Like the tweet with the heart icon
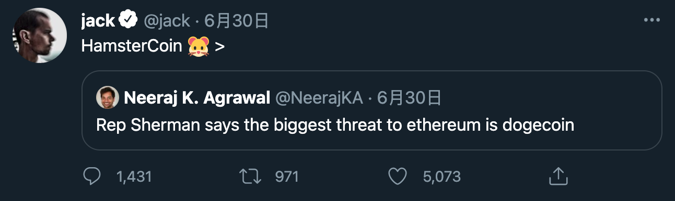Image resolution: width=675 pixels, height=201 pixels. tap(398, 176)
